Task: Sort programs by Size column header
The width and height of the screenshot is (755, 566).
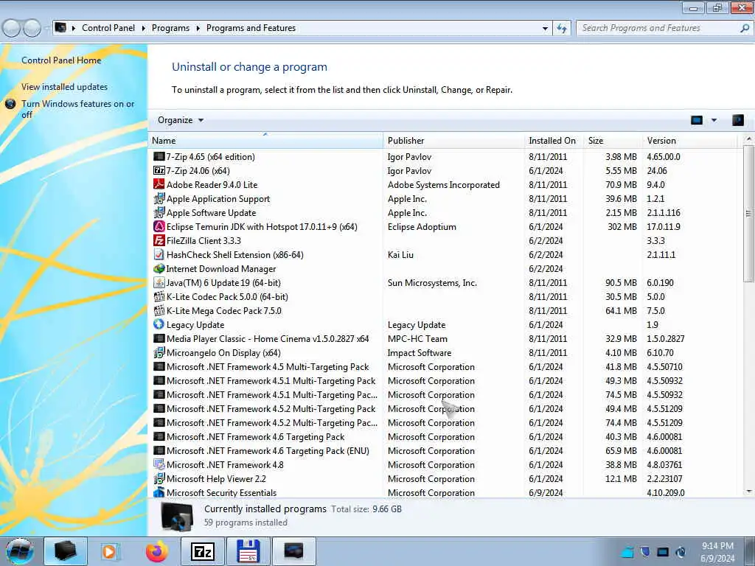Action: click(613, 141)
